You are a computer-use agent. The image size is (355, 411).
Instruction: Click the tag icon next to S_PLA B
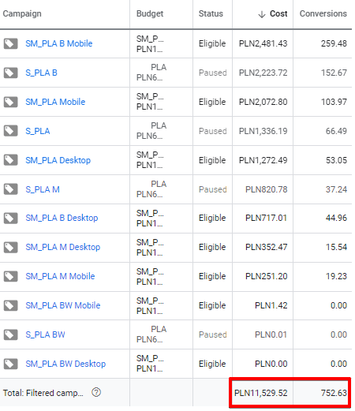coord(10,73)
